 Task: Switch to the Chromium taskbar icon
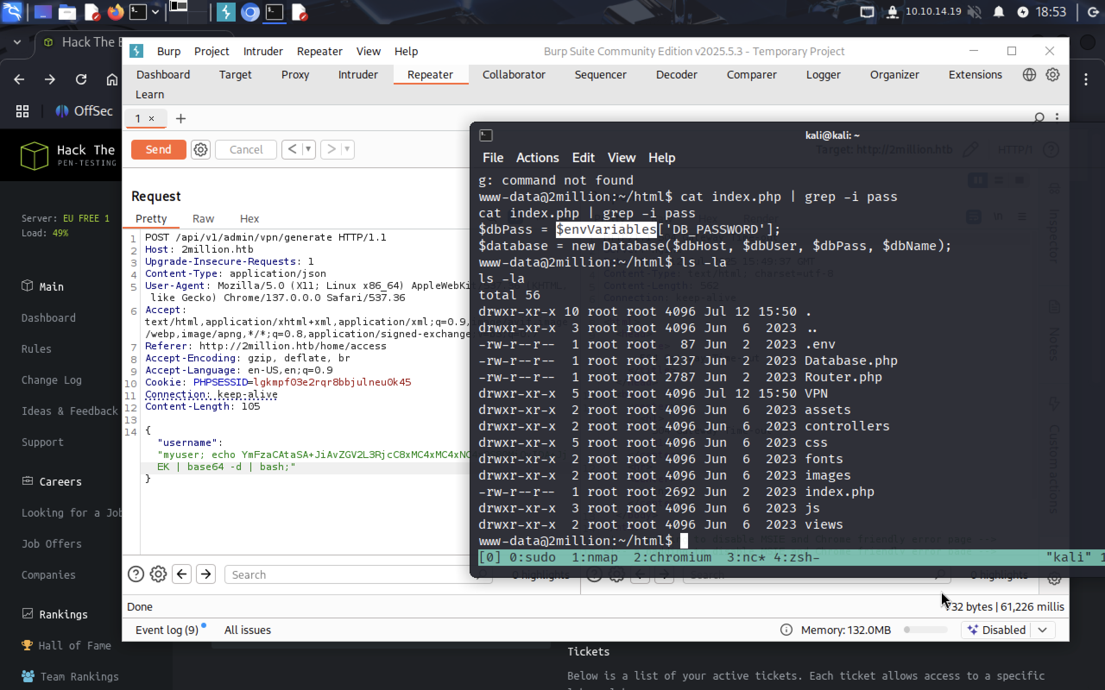coord(250,12)
